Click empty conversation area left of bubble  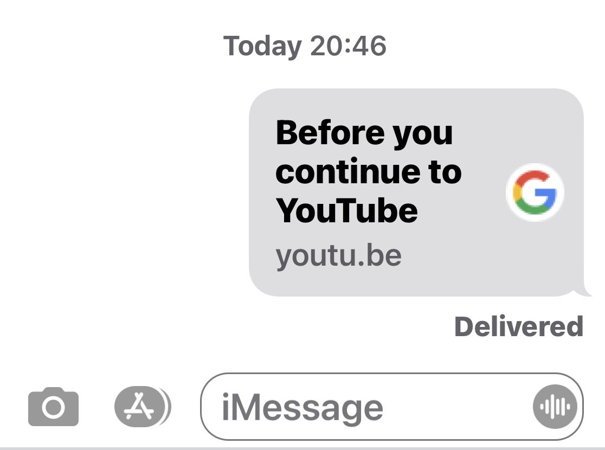pyautogui.click(x=124, y=192)
